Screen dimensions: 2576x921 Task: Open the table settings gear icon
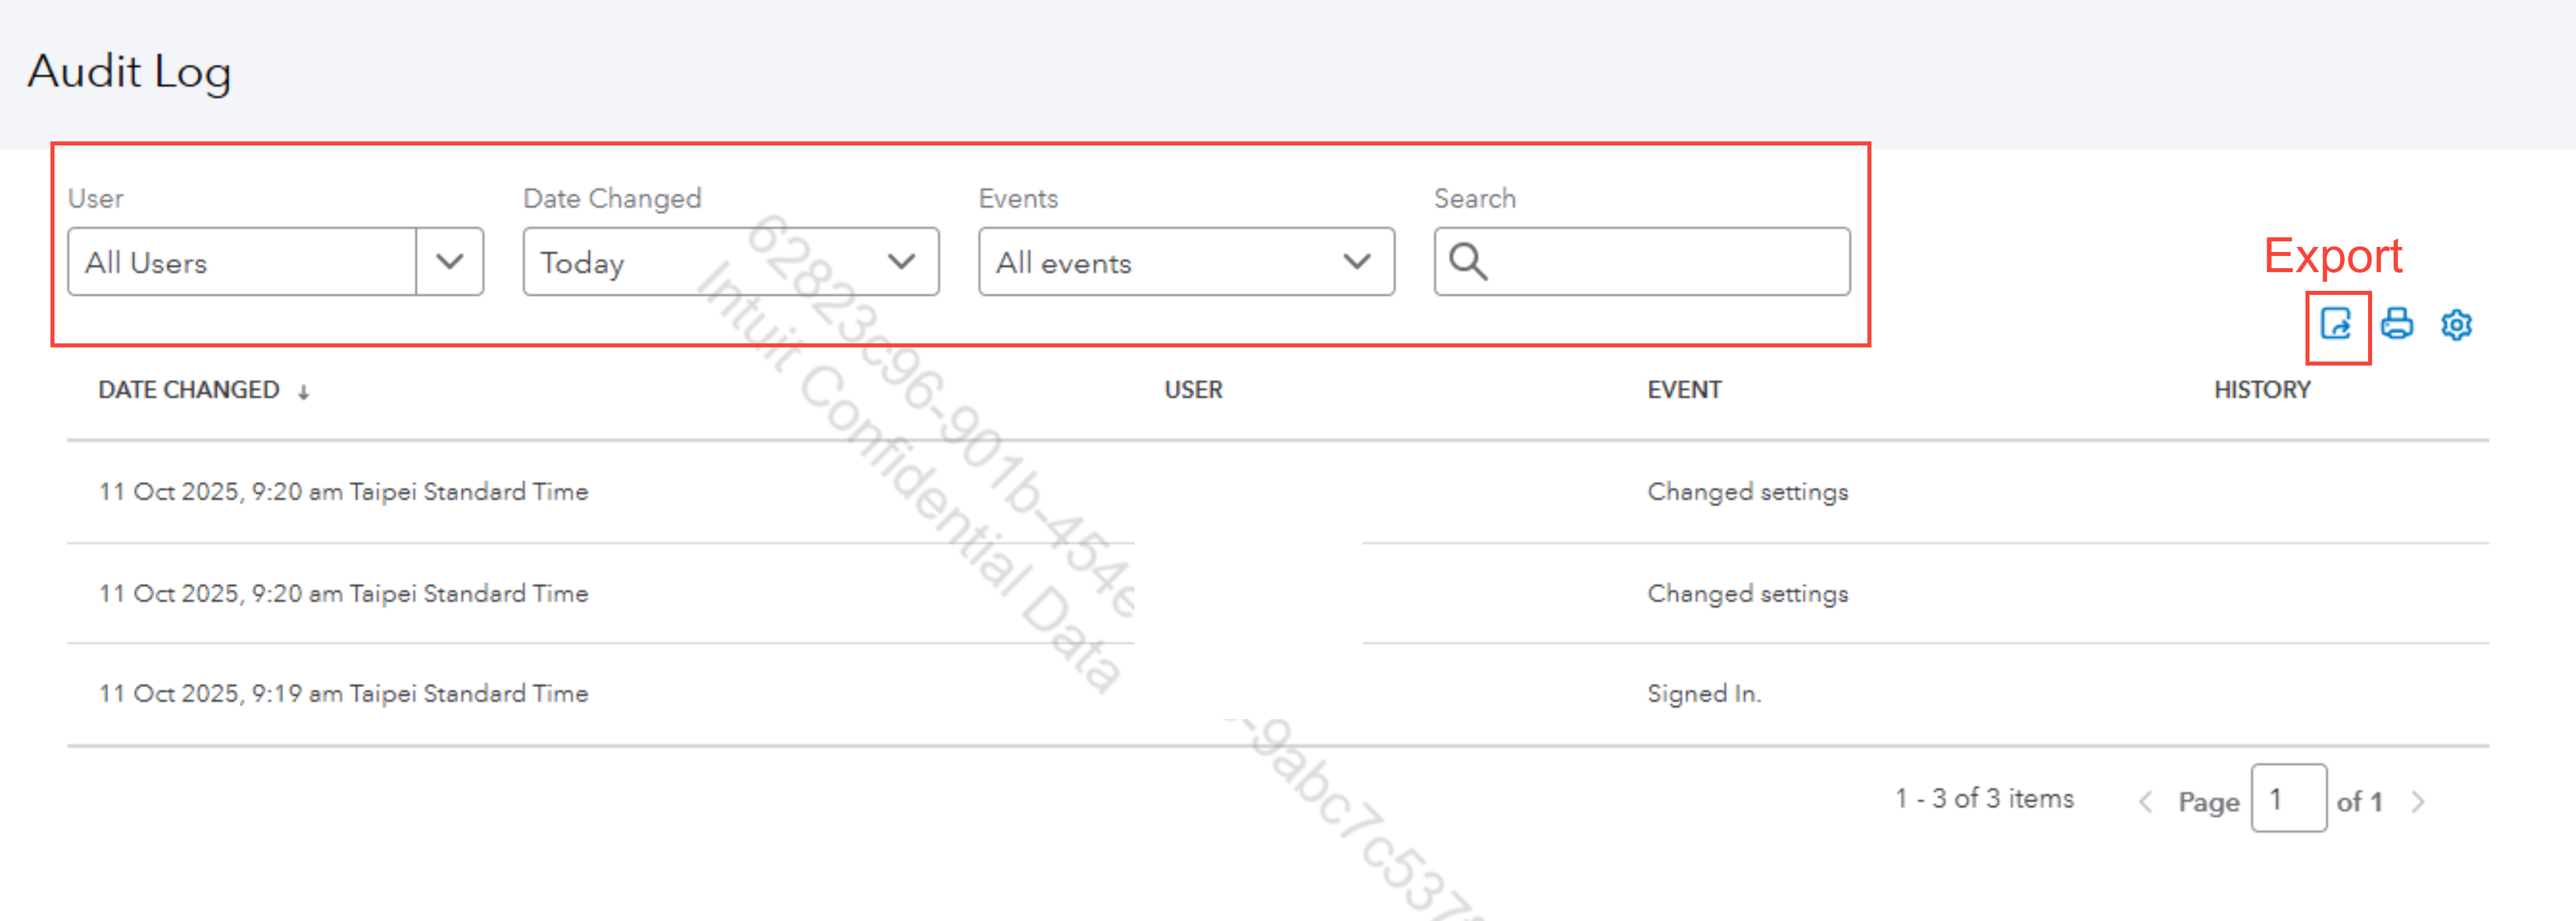pos(2456,325)
